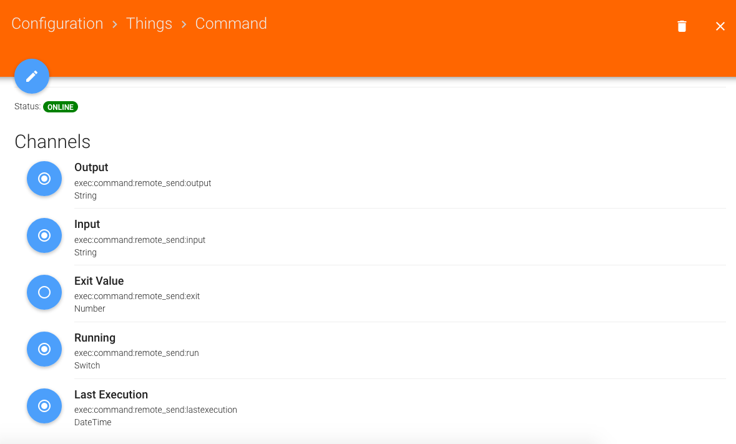
Task: Click the ONLINE status badge
Action: [x=61, y=107]
